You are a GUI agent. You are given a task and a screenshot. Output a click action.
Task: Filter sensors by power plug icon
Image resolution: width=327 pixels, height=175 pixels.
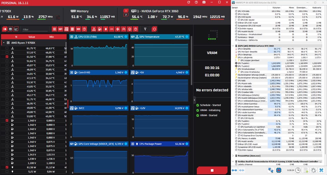[106, 29]
